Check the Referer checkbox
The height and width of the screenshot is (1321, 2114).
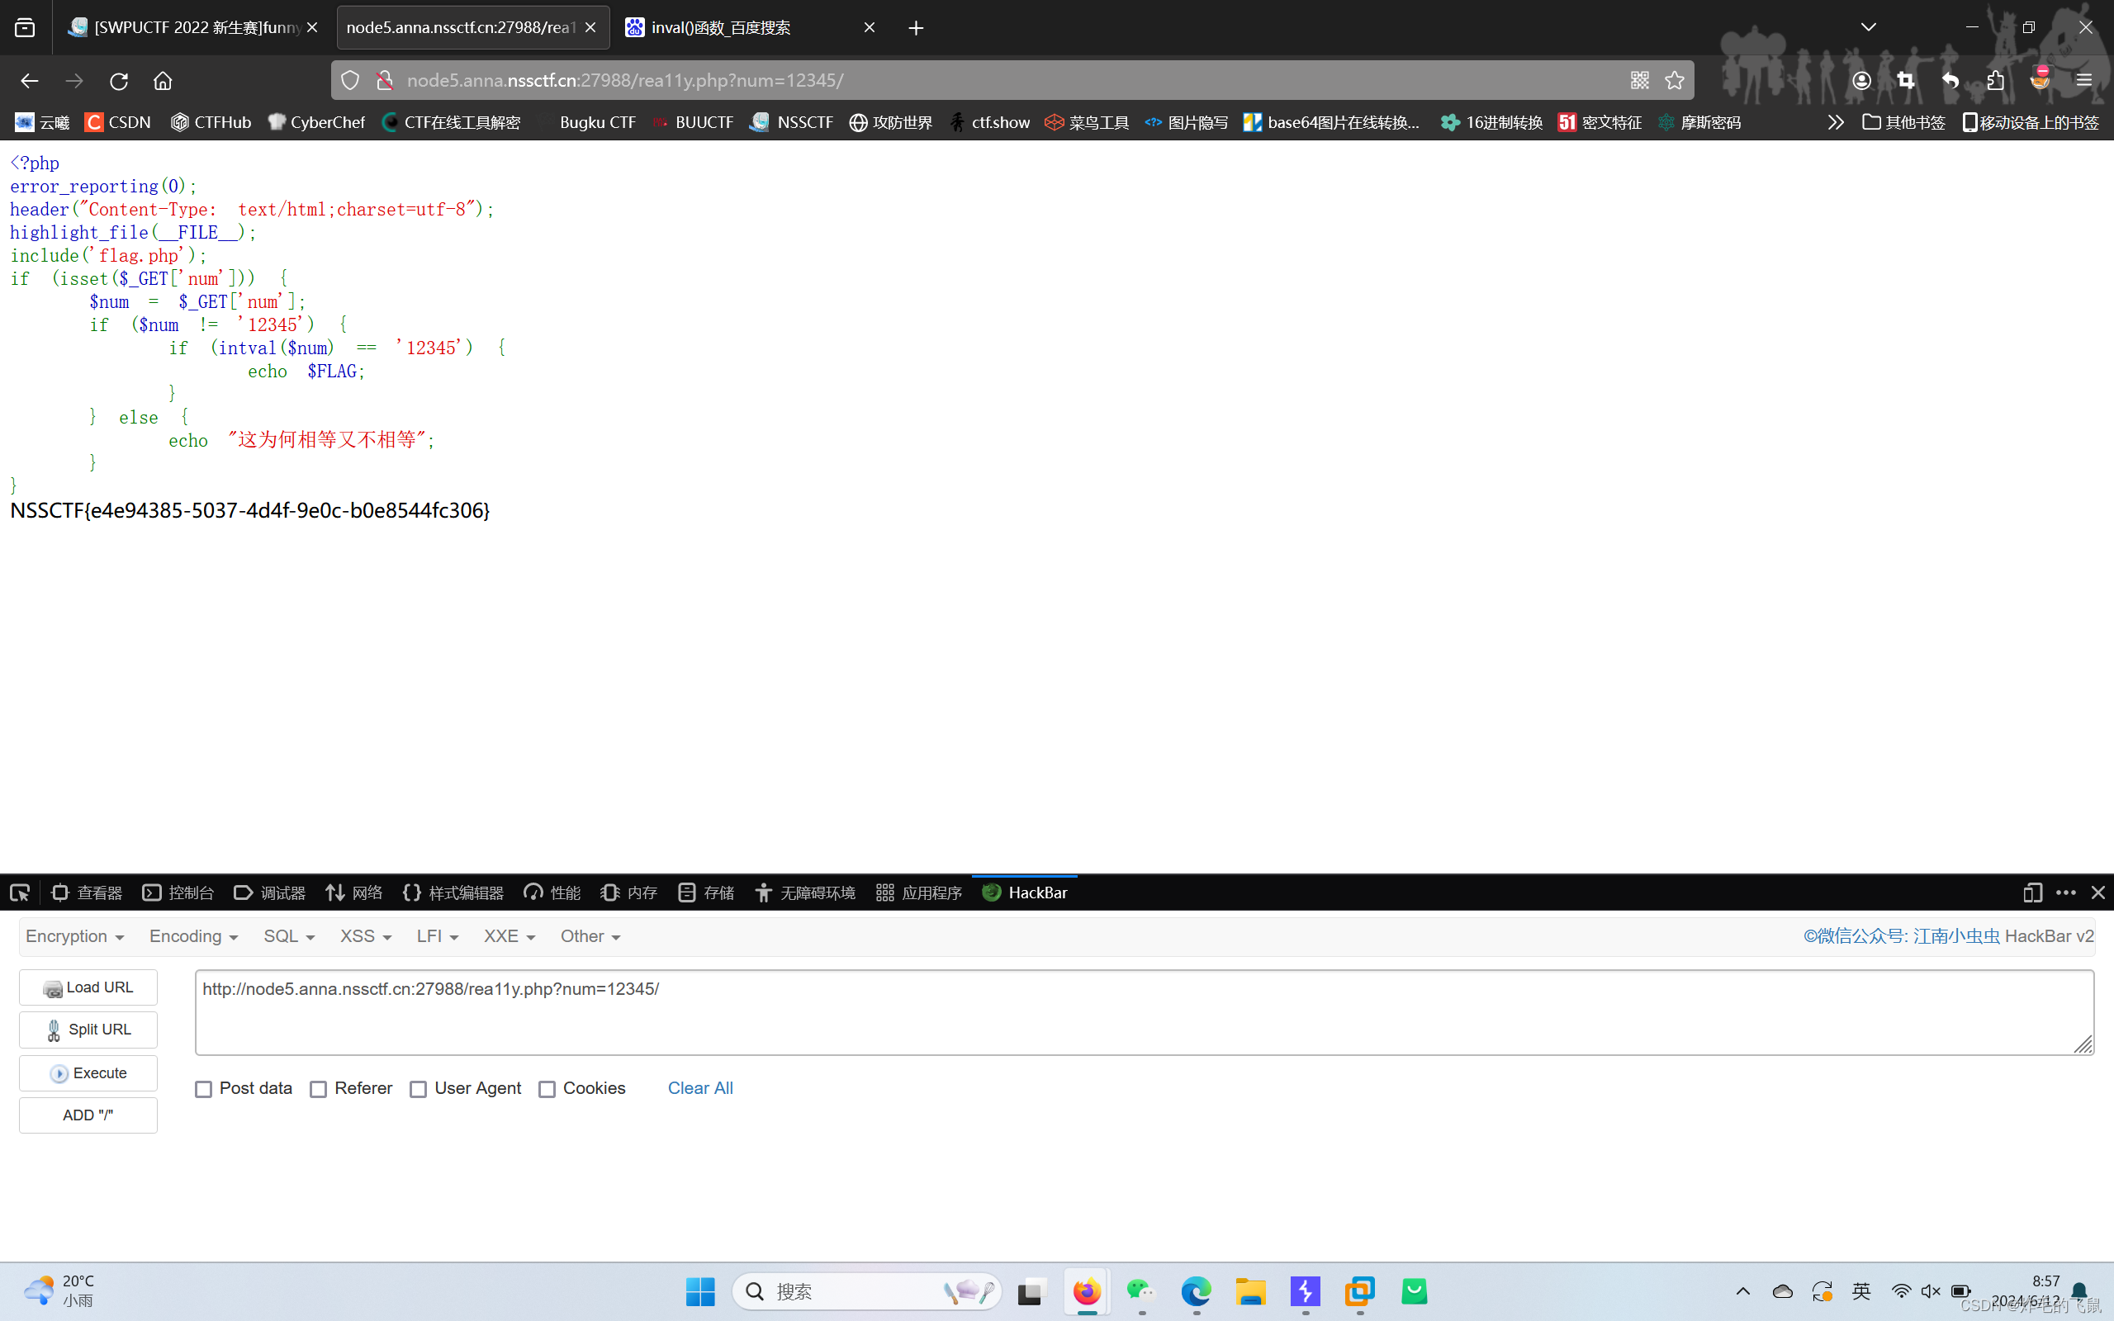coord(319,1089)
